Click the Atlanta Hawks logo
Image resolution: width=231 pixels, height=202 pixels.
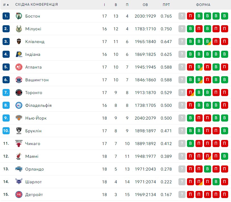(19, 67)
